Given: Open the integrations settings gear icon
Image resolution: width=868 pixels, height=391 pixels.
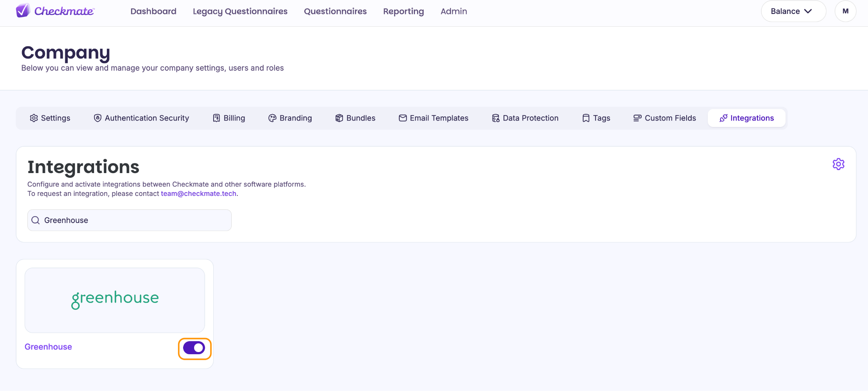Looking at the screenshot, I should point(838,164).
